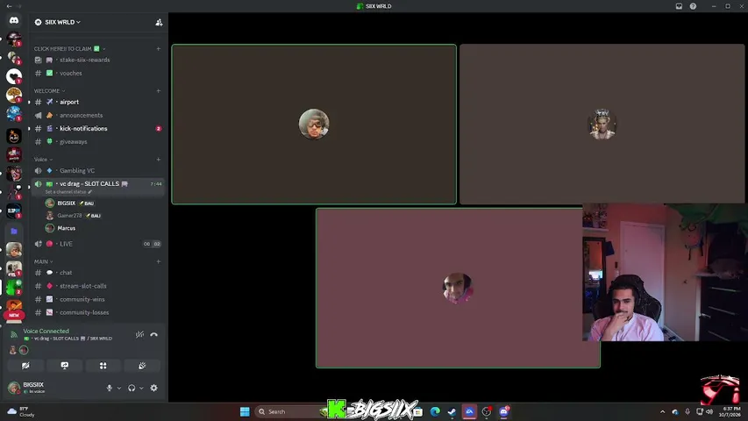Open the kick-notifications channel
The width and height of the screenshot is (748, 421).
click(98, 128)
